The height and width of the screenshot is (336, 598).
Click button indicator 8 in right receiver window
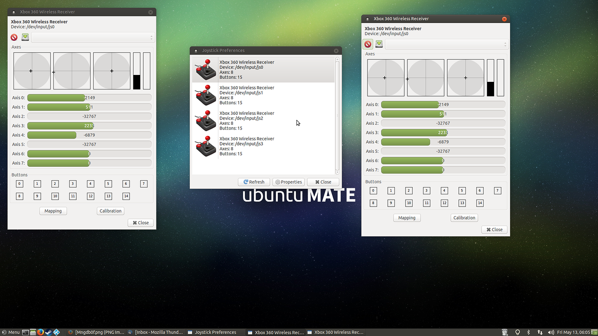pos(373,203)
